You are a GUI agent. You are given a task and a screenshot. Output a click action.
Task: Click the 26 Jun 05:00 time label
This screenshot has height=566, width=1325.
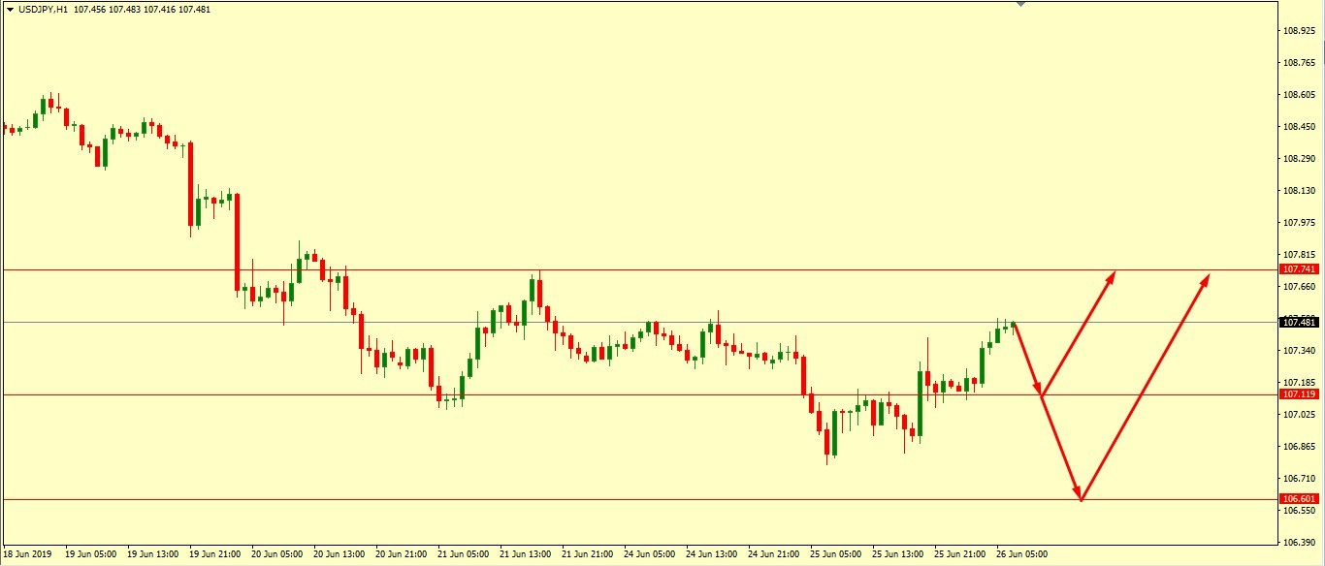(x=1022, y=554)
